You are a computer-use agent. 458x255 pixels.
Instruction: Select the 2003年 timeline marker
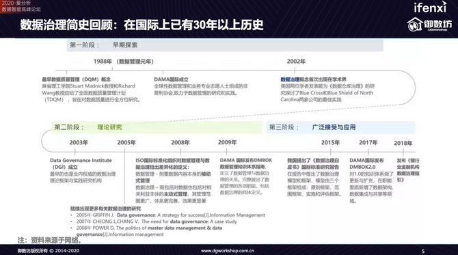click(79, 143)
